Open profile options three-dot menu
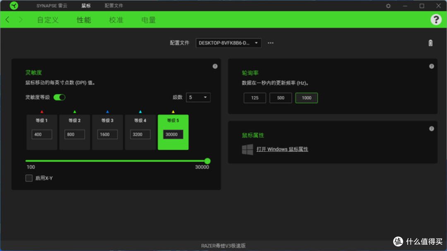Image resolution: width=447 pixels, height=251 pixels. pyautogui.click(x=271, y=43)
